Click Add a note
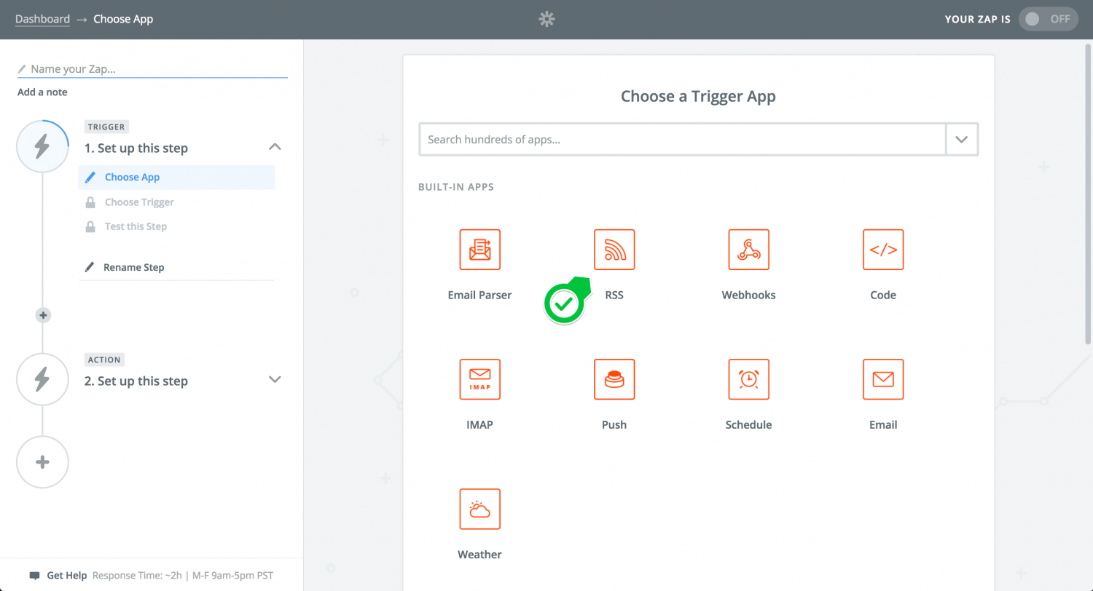The height and width of the screenshot is (591, 1093). 42,92
